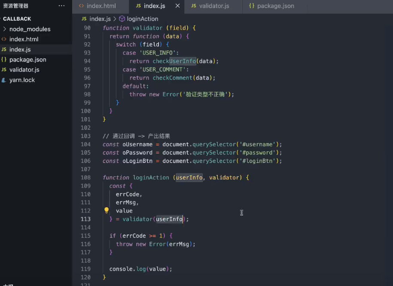Click line number 108 in the gutter
The image size is (393, 286).
pos(85,177)
